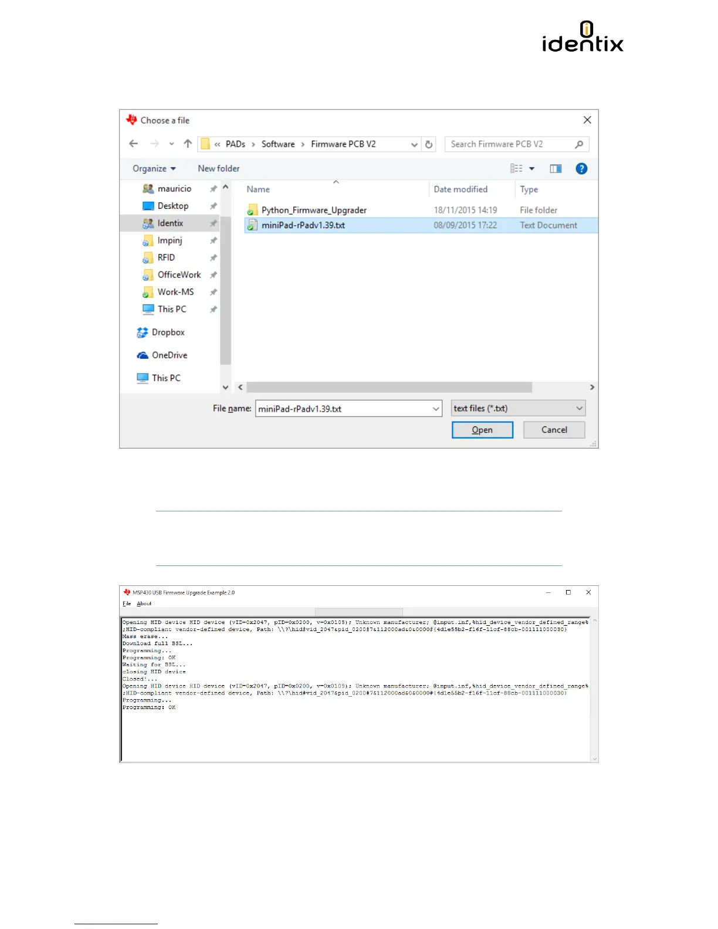The height and width of the screenshot is (929, 718).
Task: Click the Cancel button
Action: point(554,430)
